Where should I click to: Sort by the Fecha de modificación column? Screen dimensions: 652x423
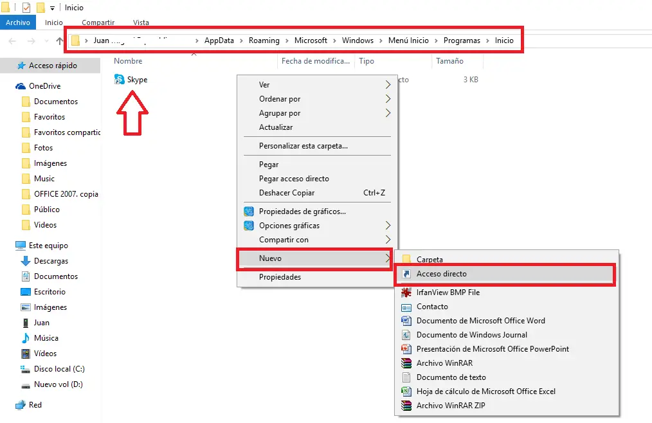tap(316, 60)
